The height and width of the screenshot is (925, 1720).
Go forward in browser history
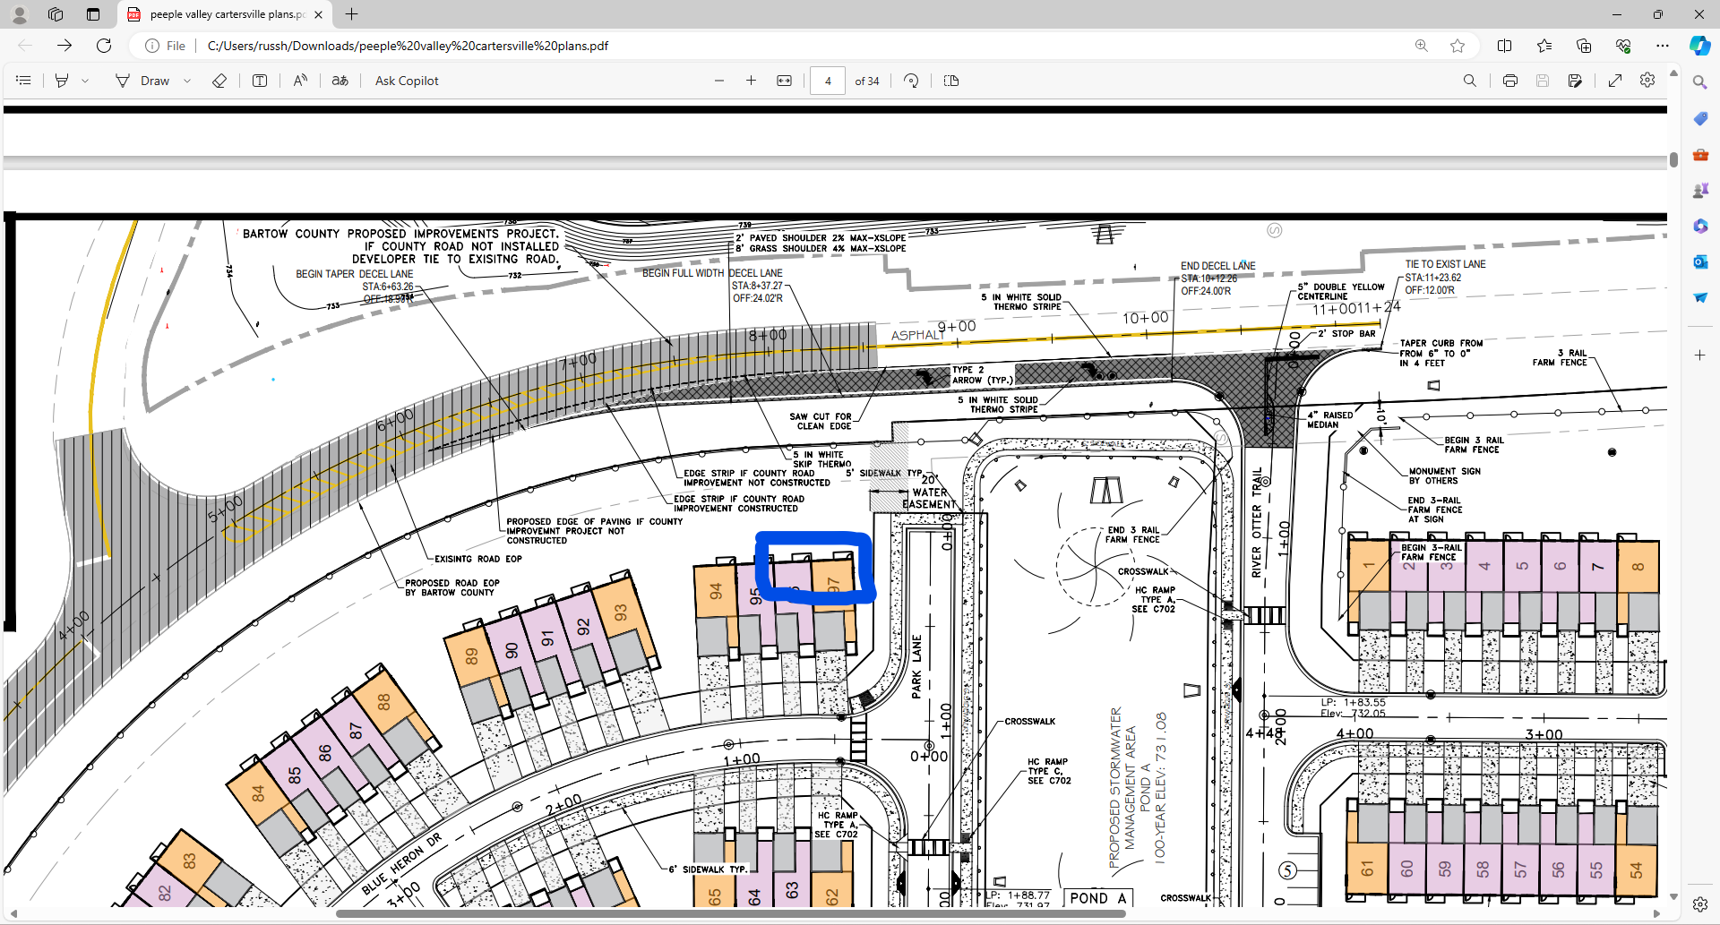pos(64,46)
